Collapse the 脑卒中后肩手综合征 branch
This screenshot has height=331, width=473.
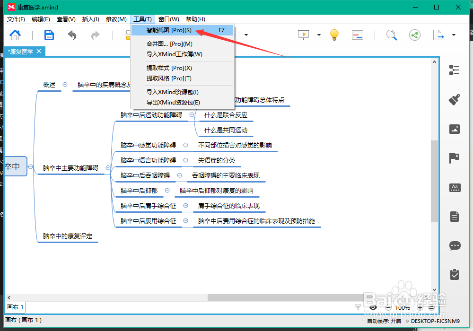point(186,206)
